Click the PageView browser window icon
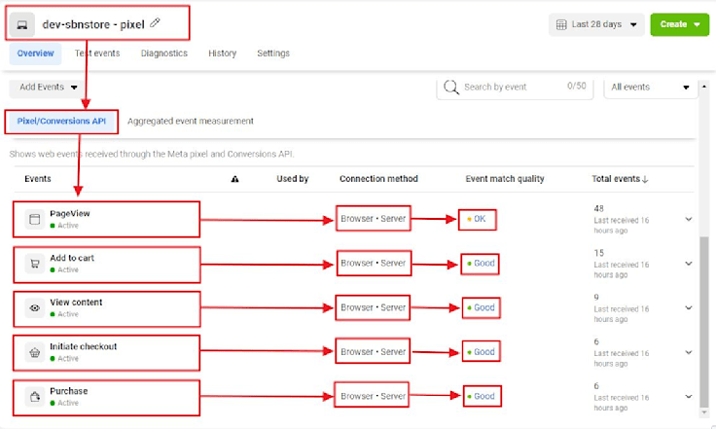Screen dimensions: 716x429 (35, 220)
